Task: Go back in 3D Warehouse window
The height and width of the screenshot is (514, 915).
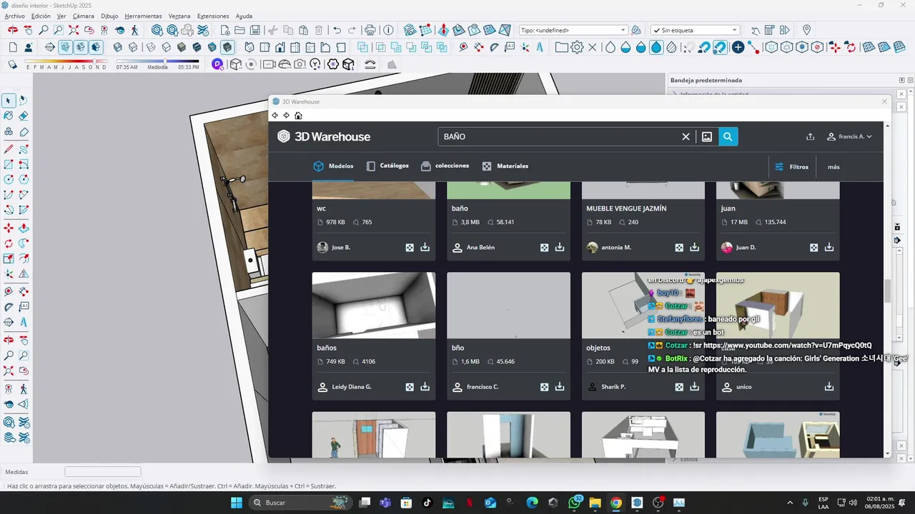Action: tap(275, 116)
